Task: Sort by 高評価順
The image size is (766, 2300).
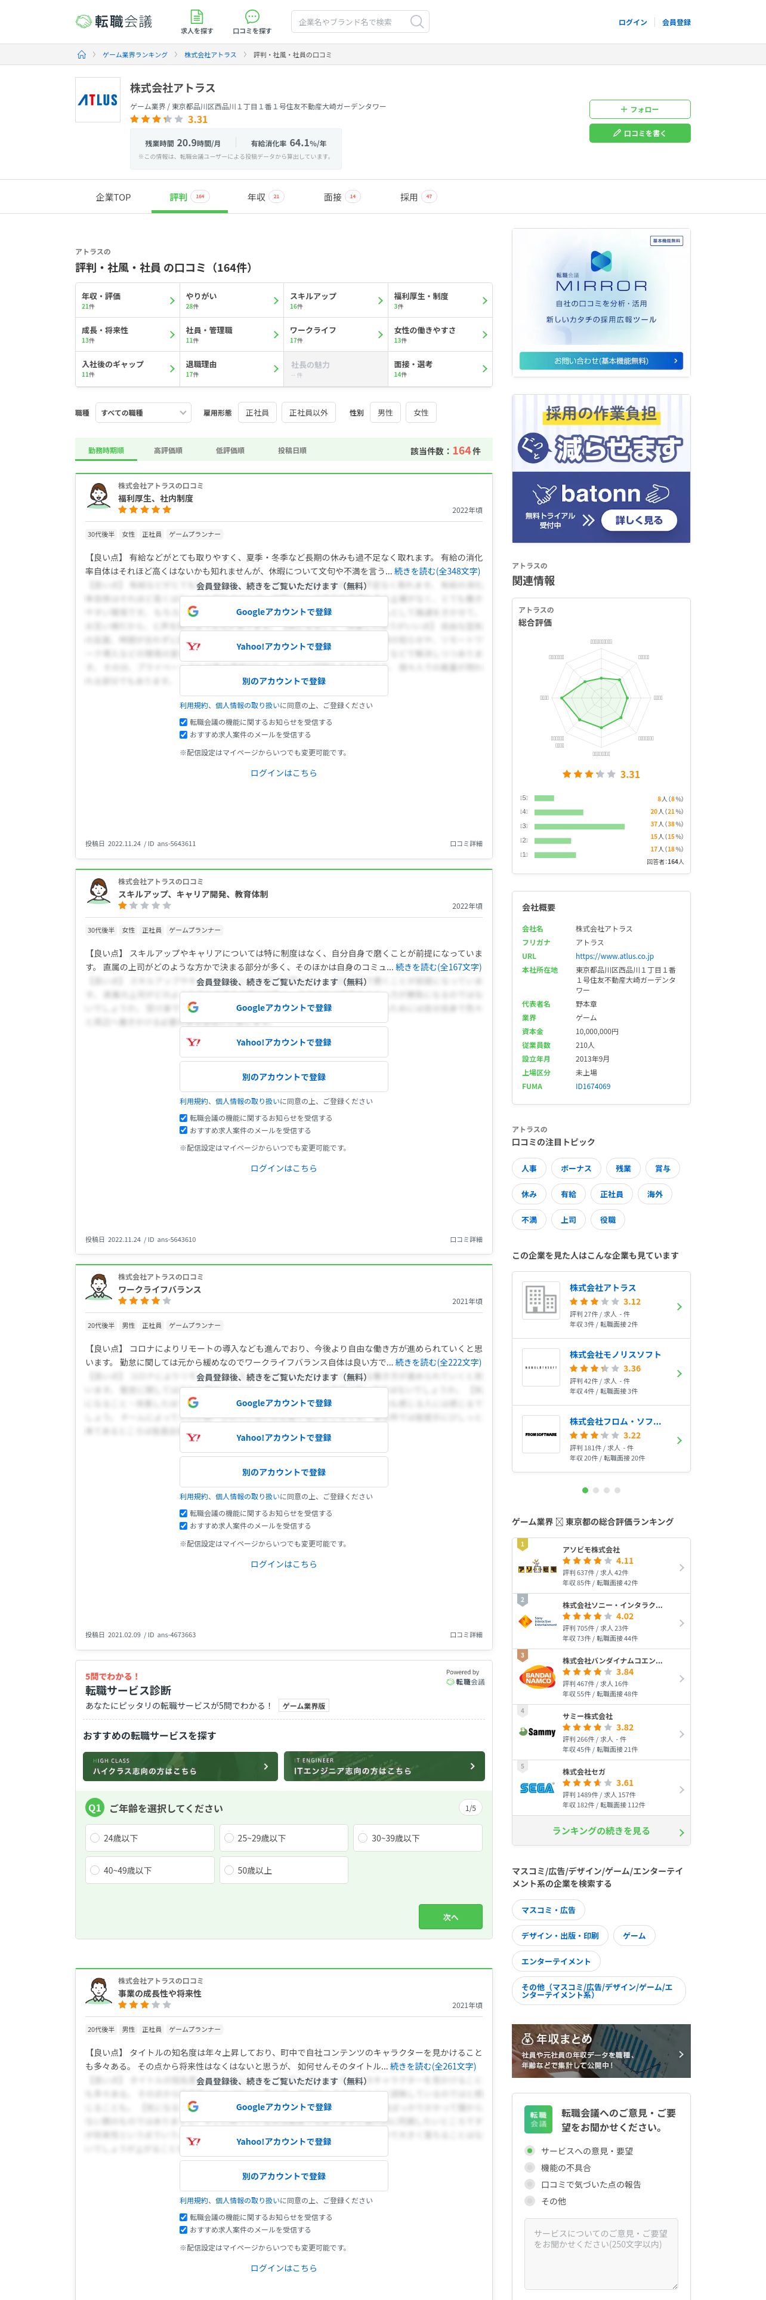Action: click(x=168, y=451)
